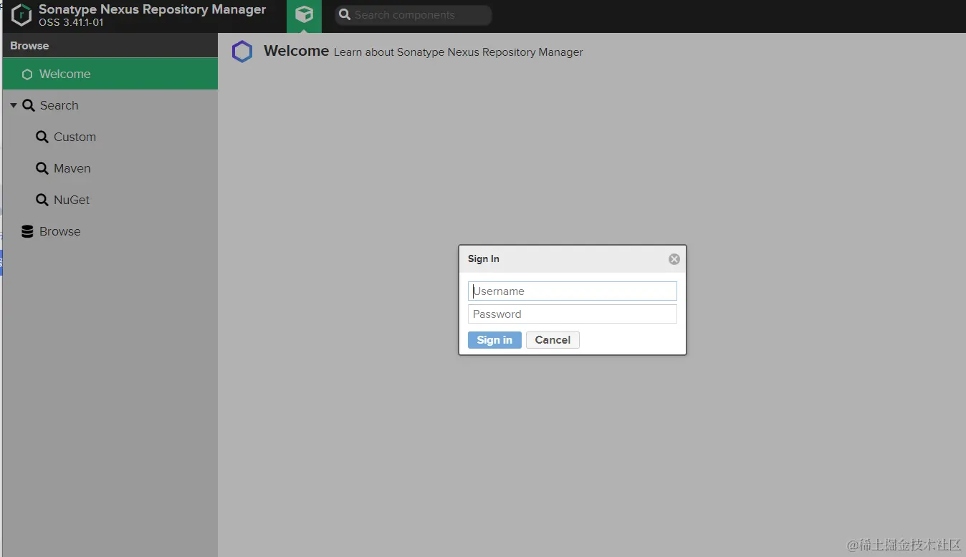Open NuGet search in sidebar
Screen dimensions: 966x557
[x=110, y=200]
